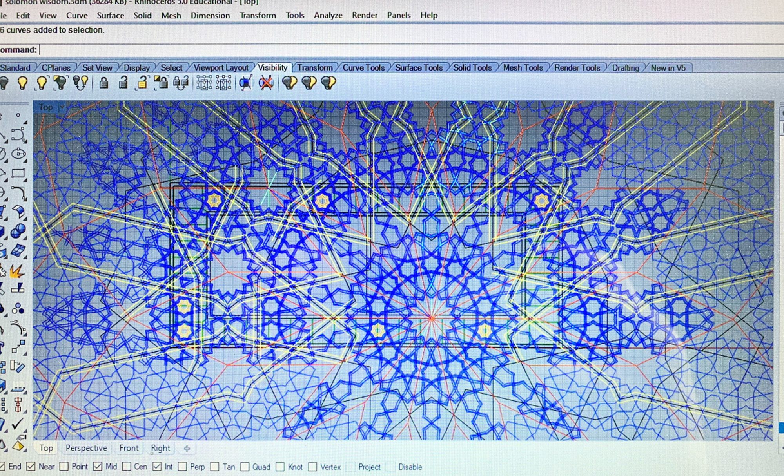Click the Unlock objects open padlock icon
Image resolution: width=784 pixels, height=476 pixels.
(x=123, y=83)
